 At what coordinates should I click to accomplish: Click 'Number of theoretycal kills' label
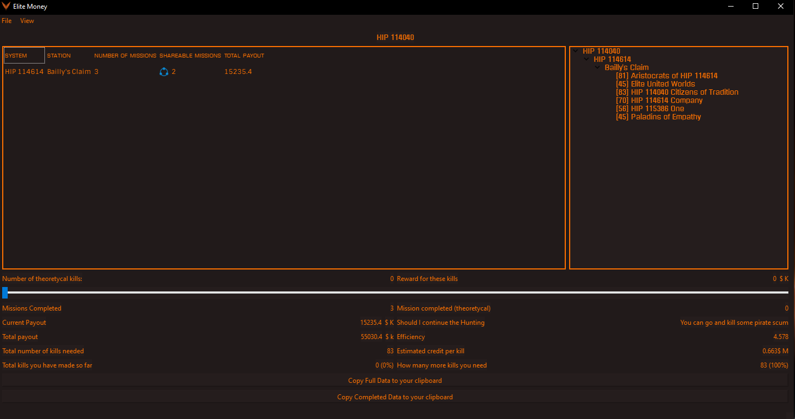point(42,279)
